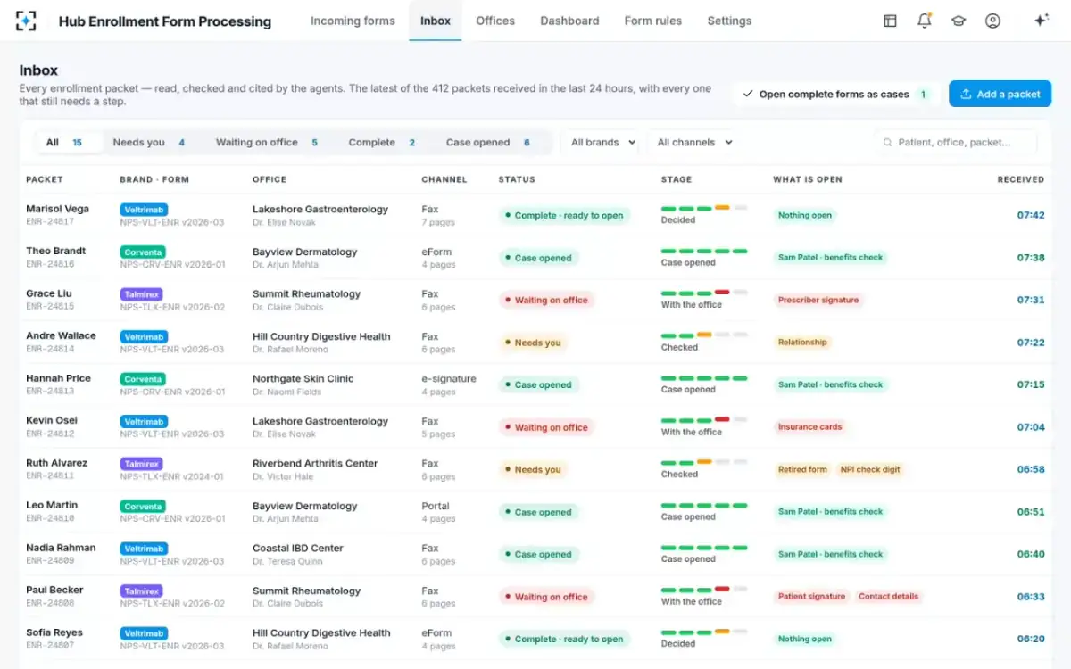Click Coastal IBD Center office name
This screenshot has height=669, width=1071.
[x=298, y=549]
